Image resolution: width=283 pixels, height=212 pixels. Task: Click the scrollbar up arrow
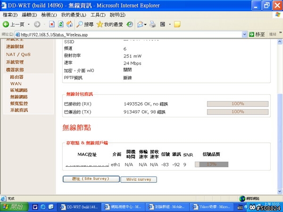click(x=280, y=42)
